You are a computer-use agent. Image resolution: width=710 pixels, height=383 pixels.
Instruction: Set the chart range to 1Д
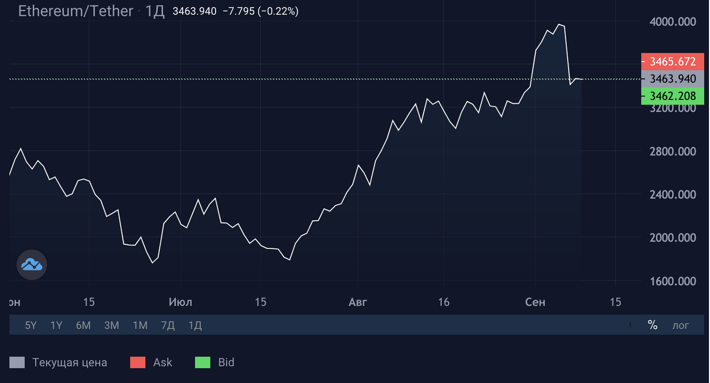pyautogui.click(x=195, y=325)
